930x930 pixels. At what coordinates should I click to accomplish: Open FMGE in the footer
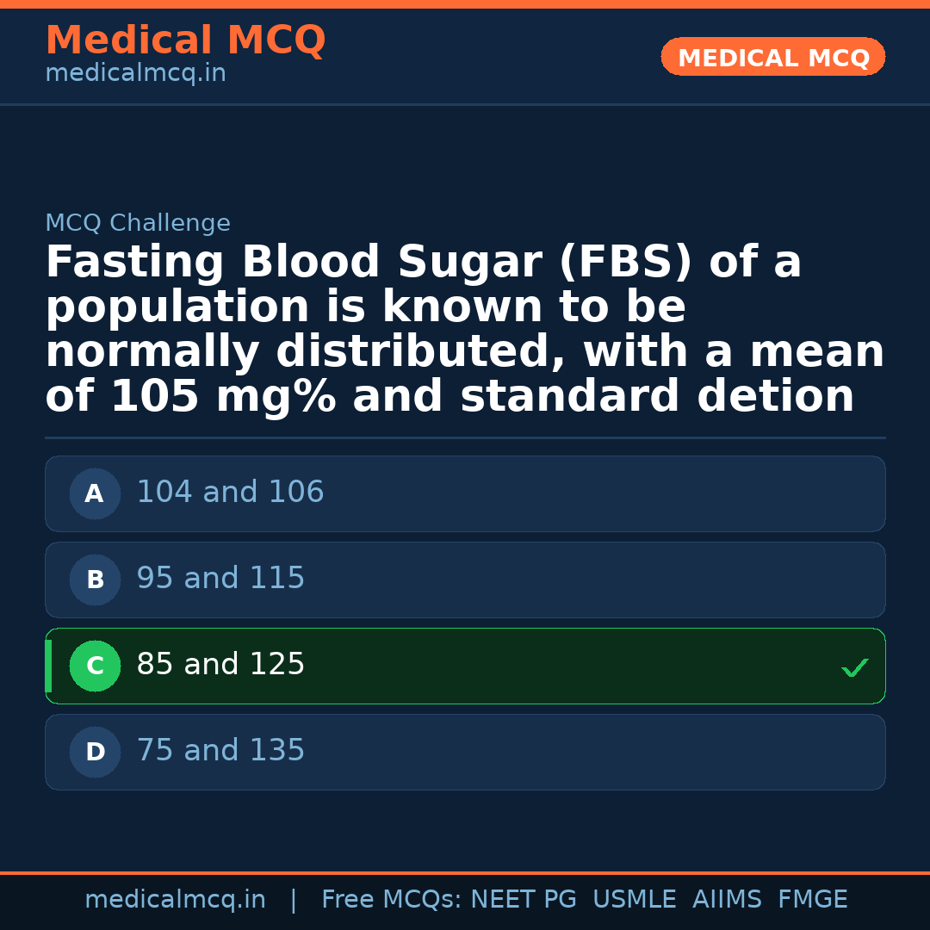[x=813, y=900]
